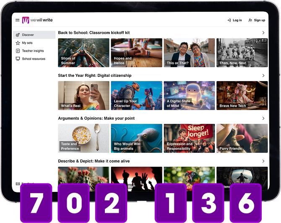
Task: Click the My sets star icon
Action: pos(18,43)
